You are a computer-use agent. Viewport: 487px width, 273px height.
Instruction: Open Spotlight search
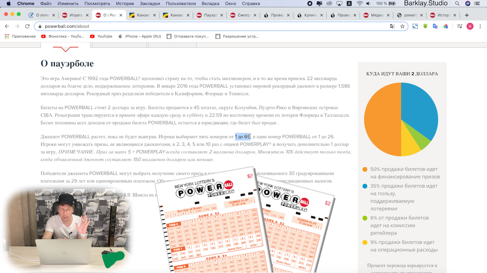click(x=457, y=4)
